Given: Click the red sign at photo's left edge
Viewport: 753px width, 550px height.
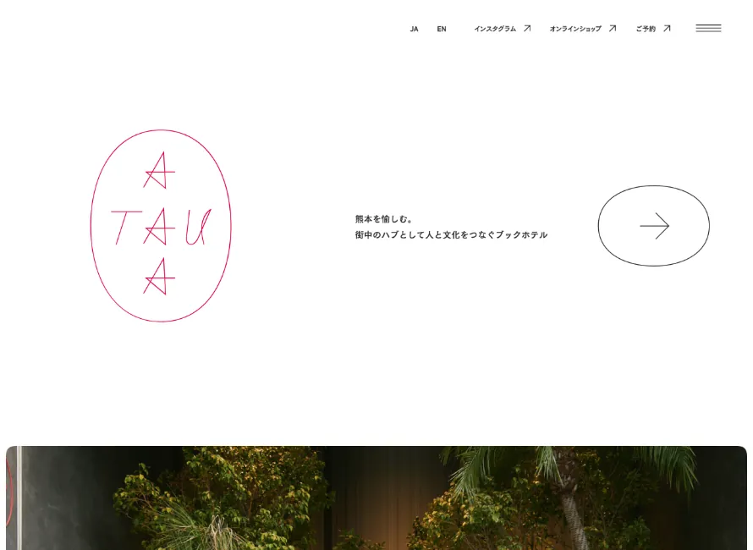Looking at the screenshot, I should [9, 495].
